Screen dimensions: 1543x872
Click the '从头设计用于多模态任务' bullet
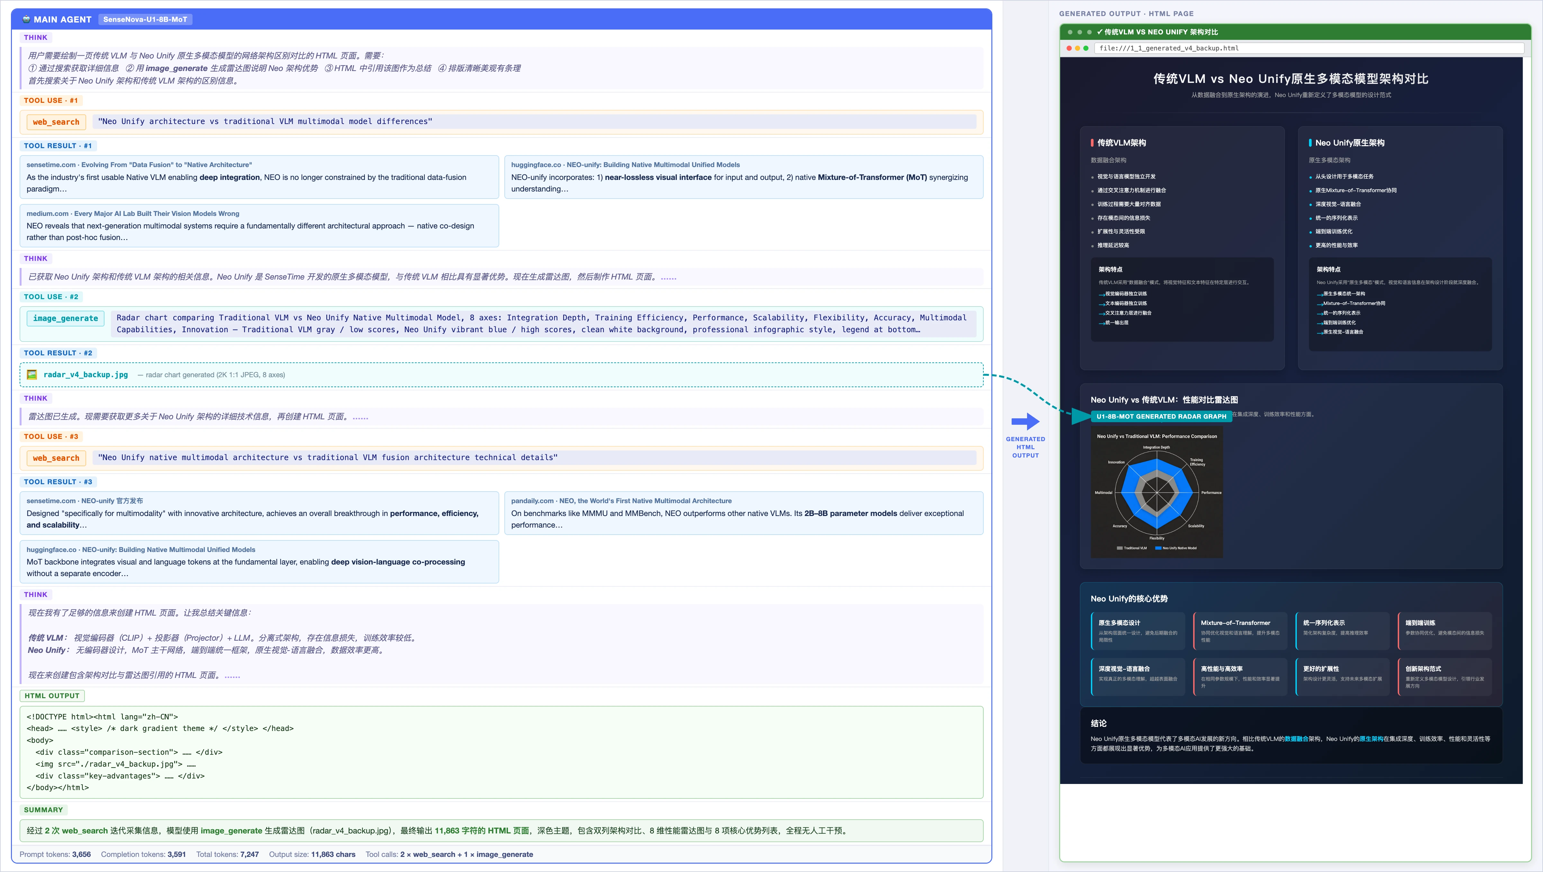coord(1345,177)
